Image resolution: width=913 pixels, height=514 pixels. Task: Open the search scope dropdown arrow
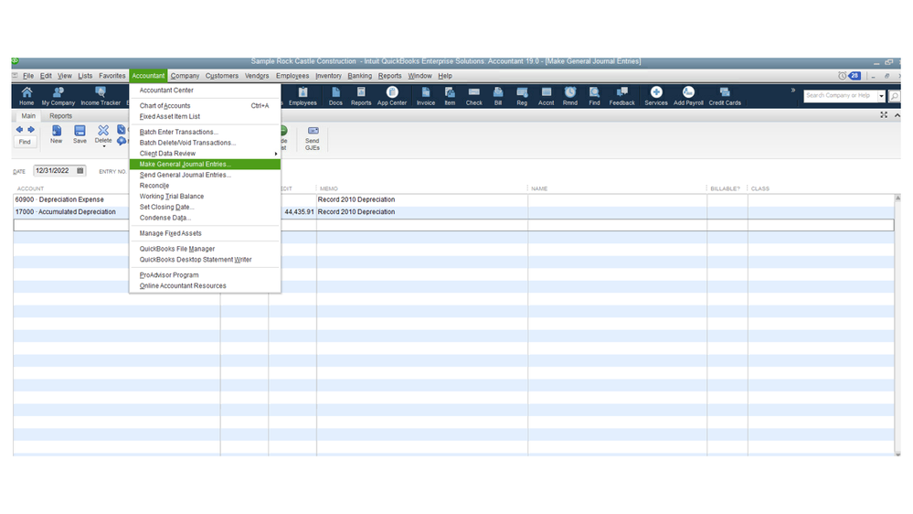pyautogui.click(x=882, y=96)
